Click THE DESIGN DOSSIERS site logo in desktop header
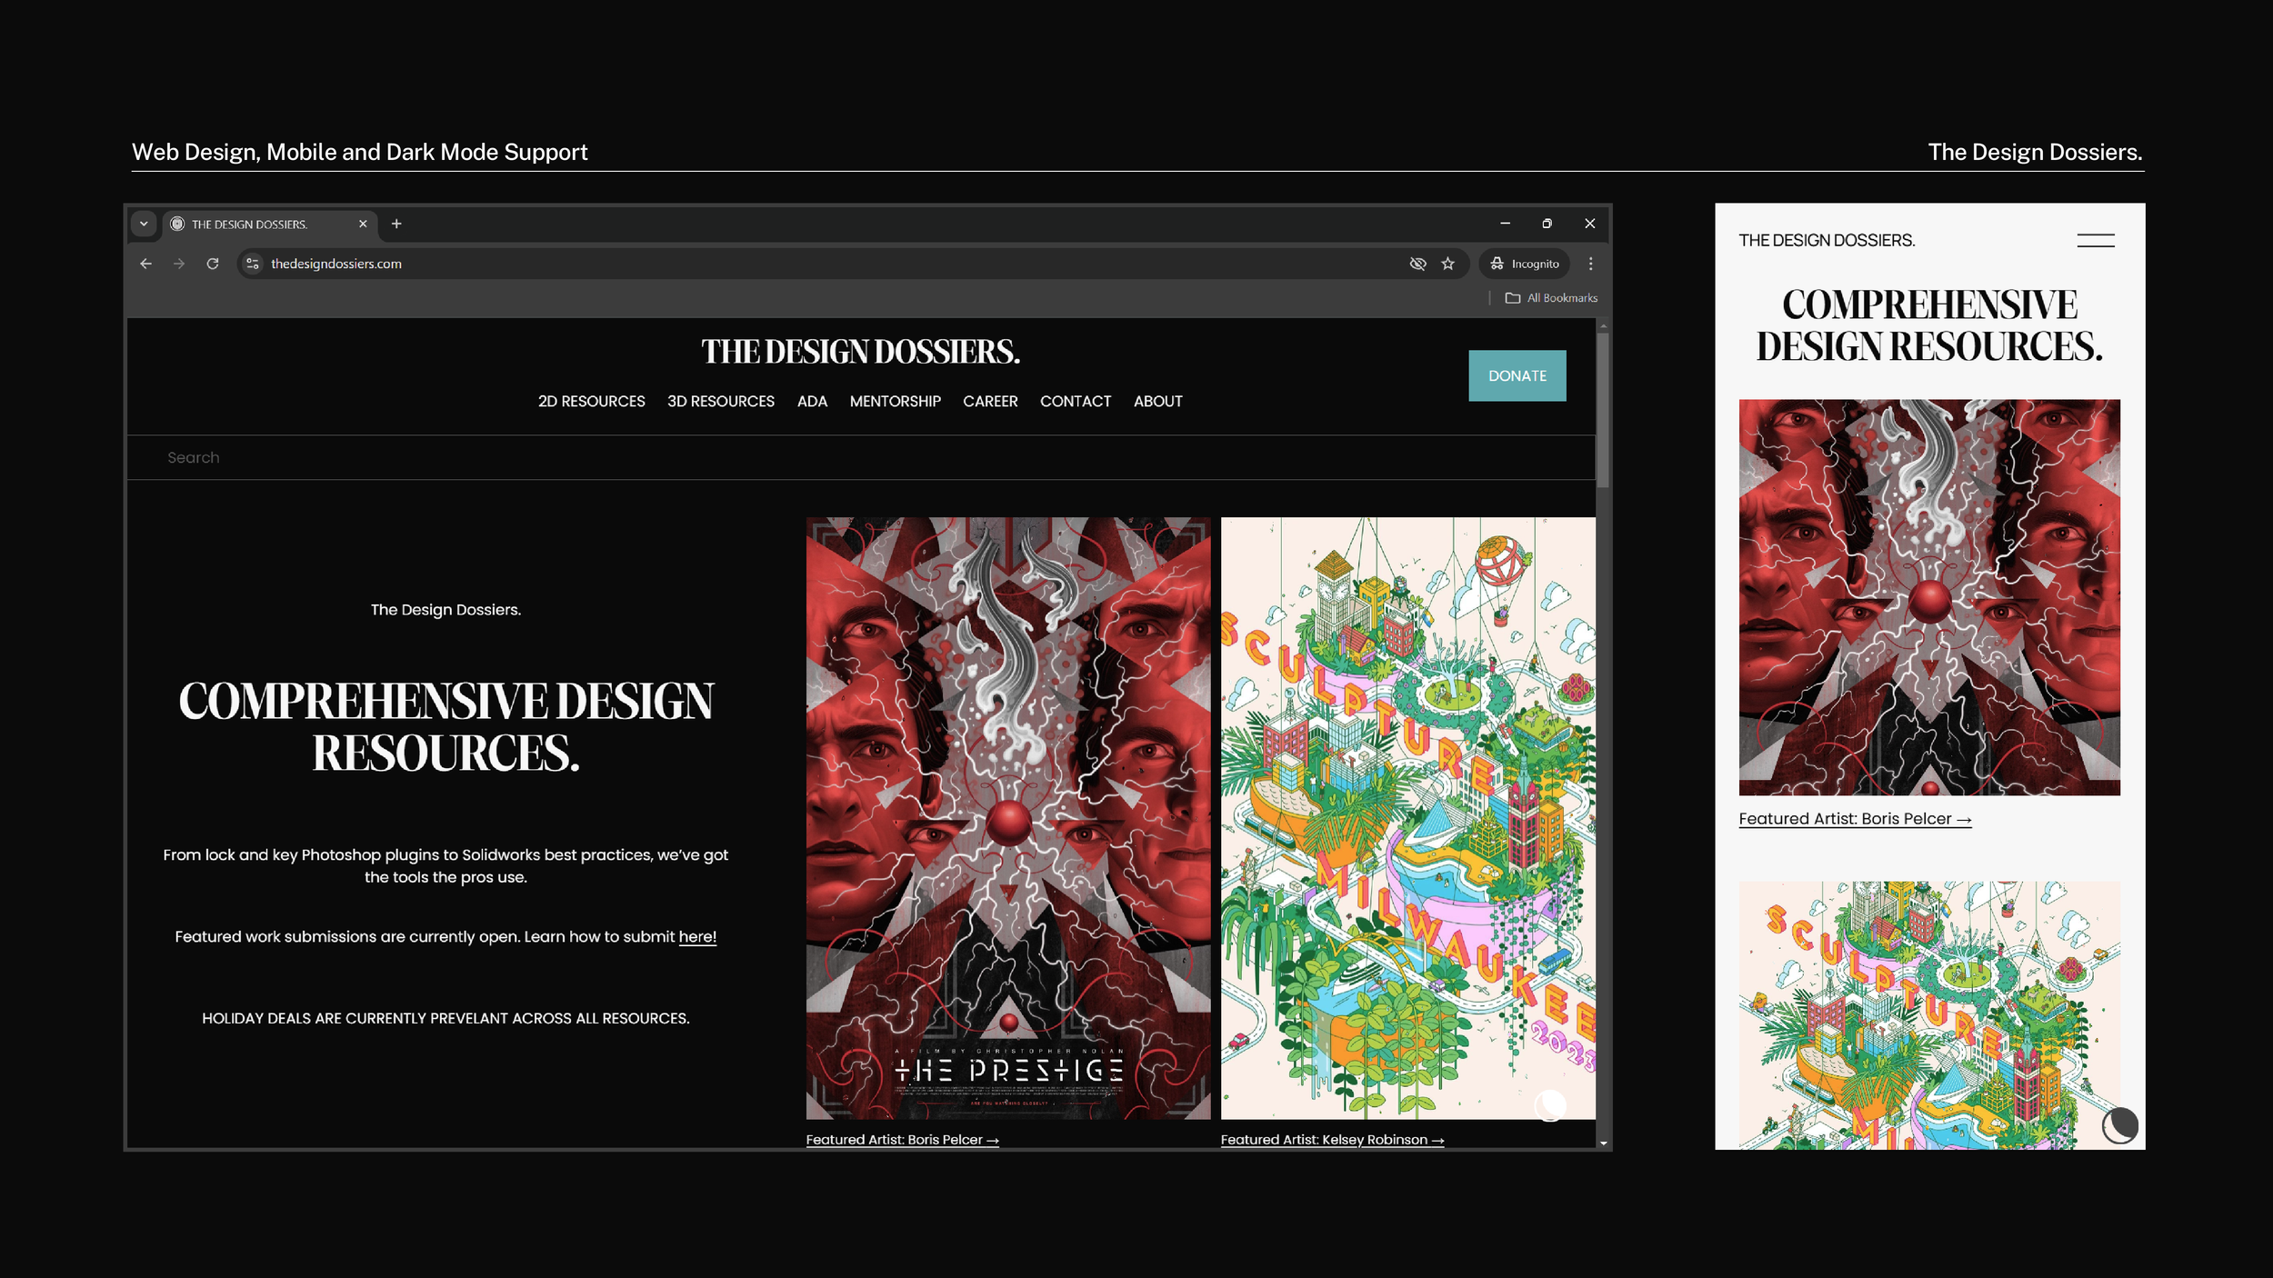 pos(860,352)
